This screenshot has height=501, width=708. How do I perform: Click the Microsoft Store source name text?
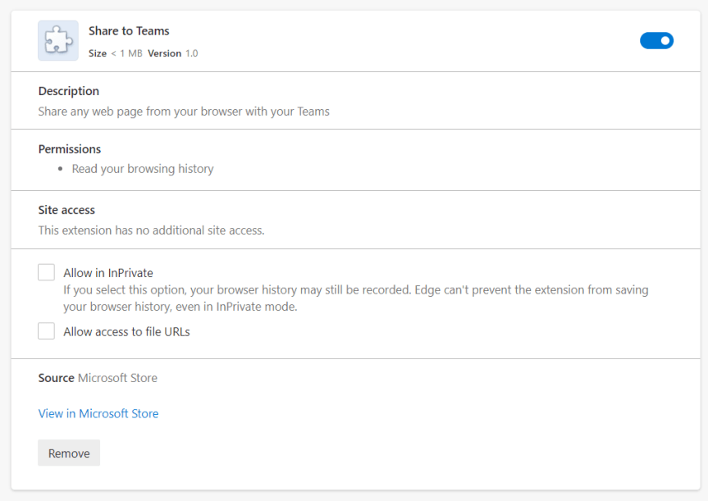pos(117,378)
